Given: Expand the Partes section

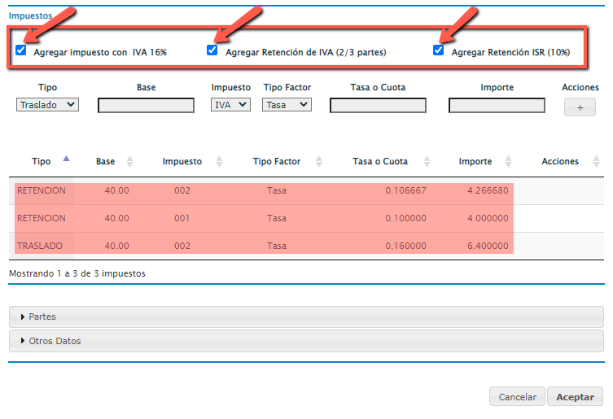Looking at the screenshot, I should 42,316.
